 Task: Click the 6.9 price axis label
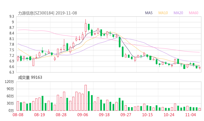(12, 61)
